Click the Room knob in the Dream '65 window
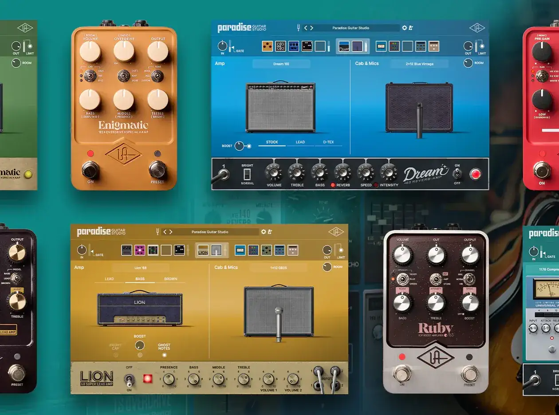Viewport: 559px width, 415px height. click(x=468, y=63)
